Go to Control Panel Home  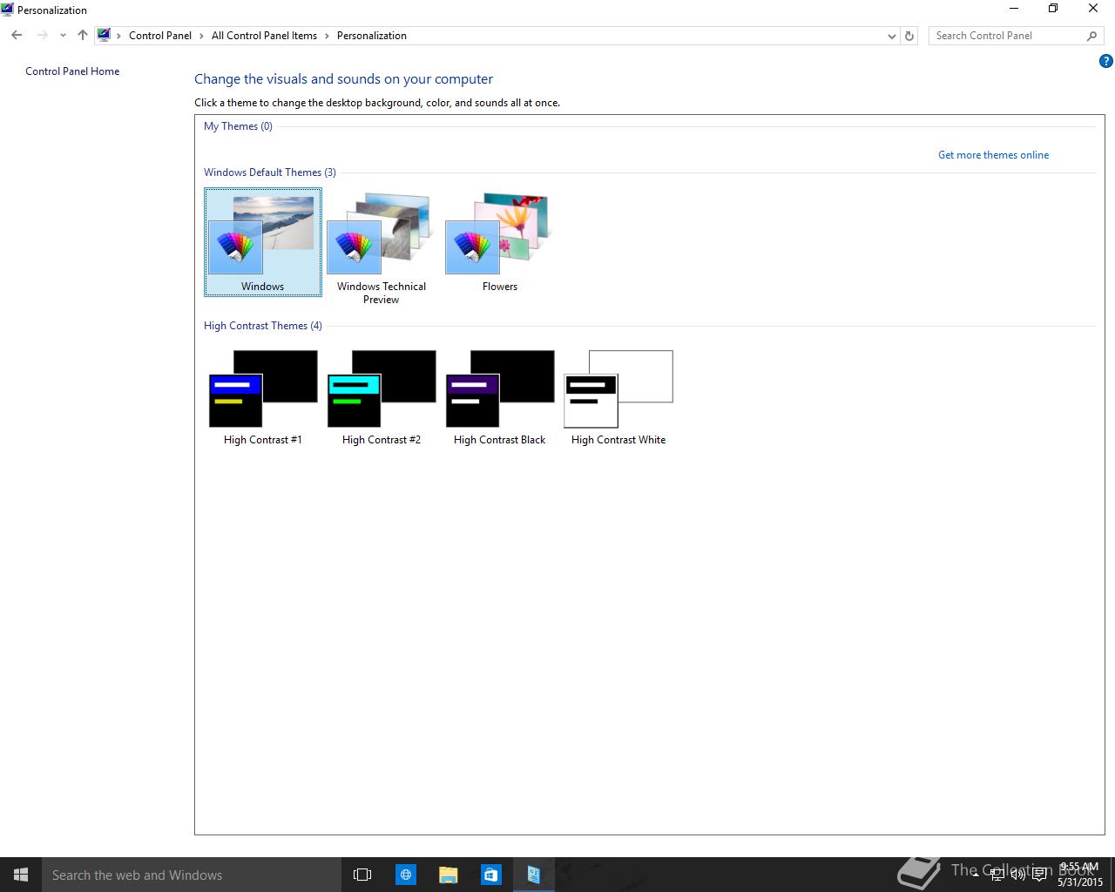click(72, 71)
